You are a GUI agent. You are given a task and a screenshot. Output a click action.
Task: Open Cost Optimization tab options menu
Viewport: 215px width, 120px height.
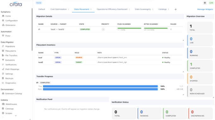click(69, 9)
